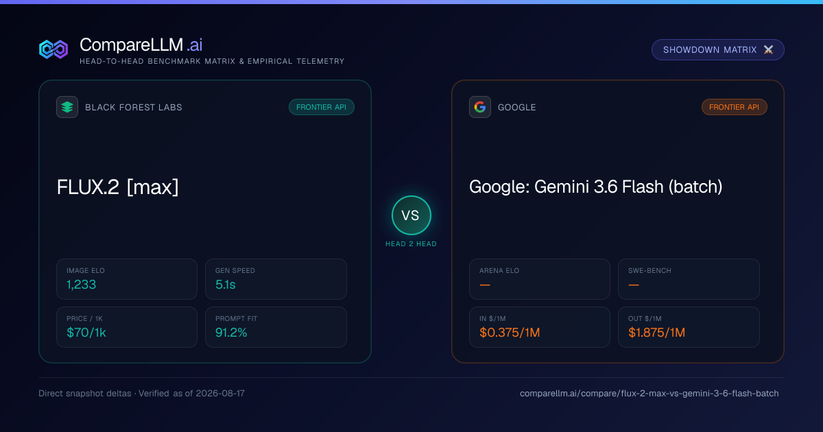The width and height of the screenshot is (823, 432).
Task: Click the crossed swords icon in Showdown Matrix
Action: coord(768,50)
